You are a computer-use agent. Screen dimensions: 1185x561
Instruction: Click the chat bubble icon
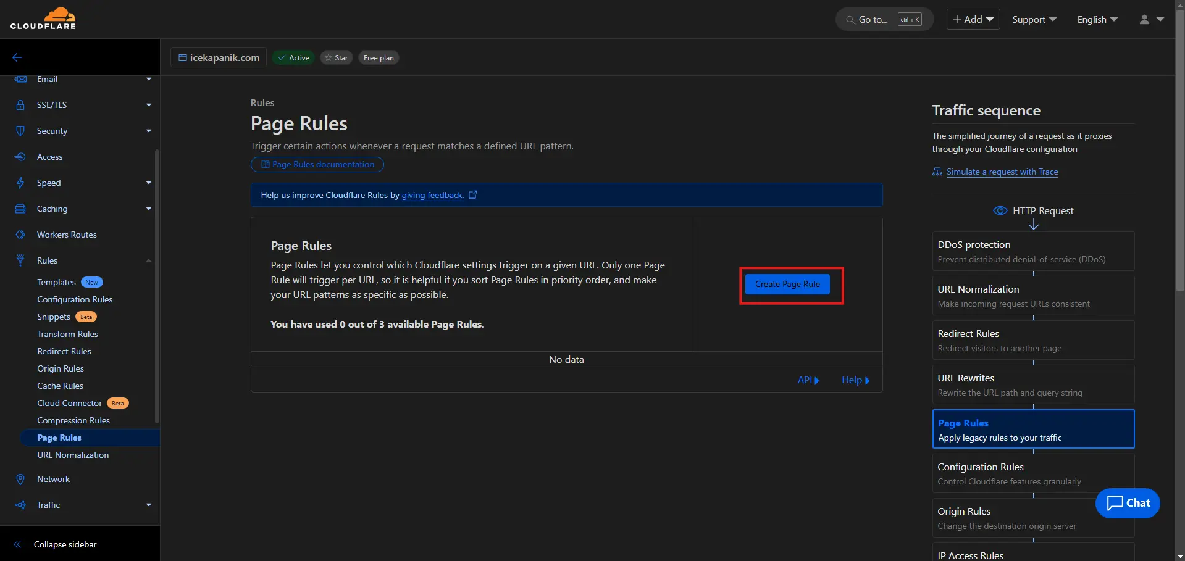1115,503
